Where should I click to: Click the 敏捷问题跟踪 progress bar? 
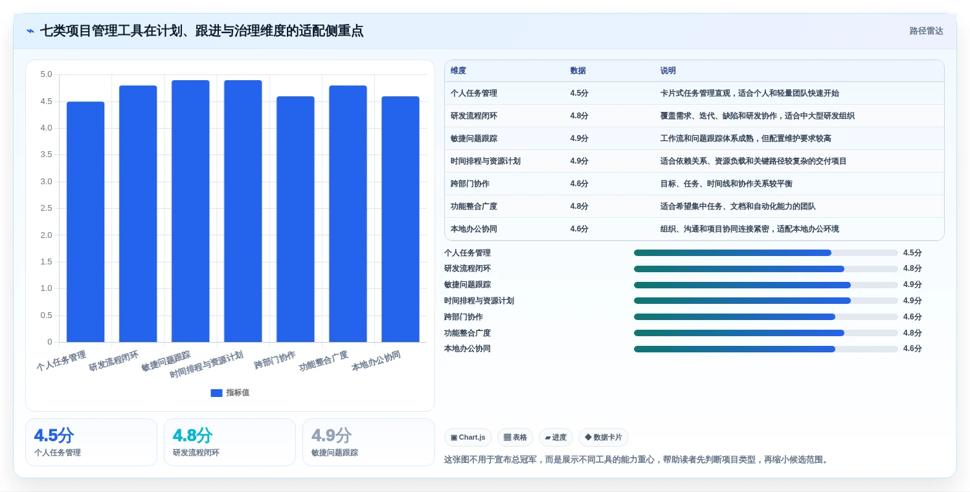tap(765, 285)
